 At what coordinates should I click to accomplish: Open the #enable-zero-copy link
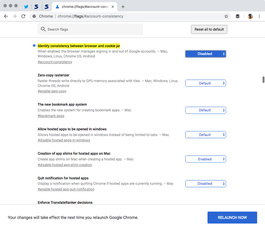[52, 91]
